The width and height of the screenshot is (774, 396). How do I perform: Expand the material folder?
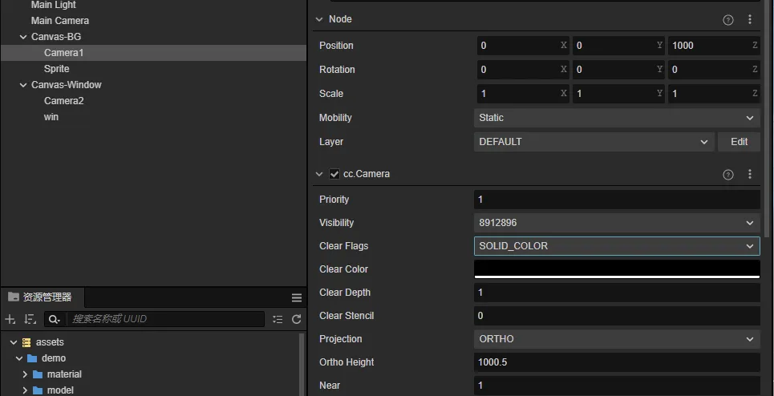25,374
